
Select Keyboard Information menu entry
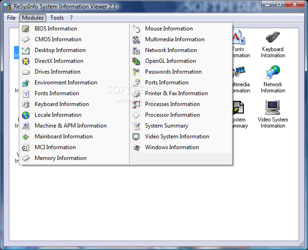click(74, 104)
